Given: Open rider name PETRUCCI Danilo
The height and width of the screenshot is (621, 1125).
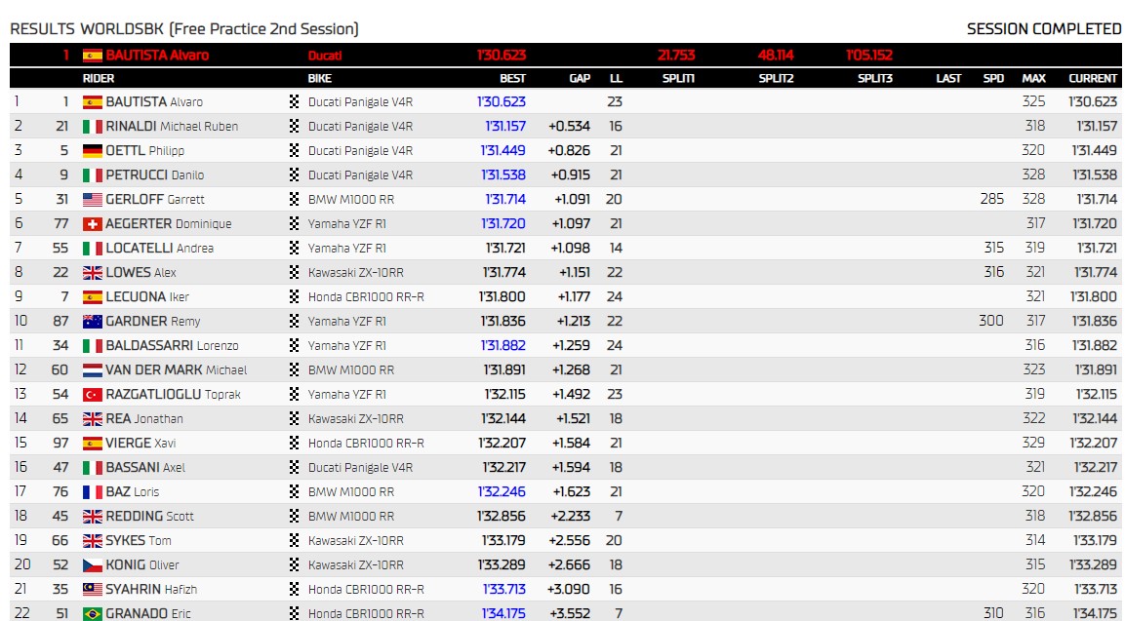Looking at the screenshot, I should tap(154, 175).
